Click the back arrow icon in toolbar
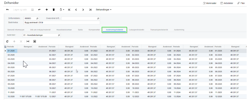Viewport: 248px width, 101px height. tap(8, 10)
